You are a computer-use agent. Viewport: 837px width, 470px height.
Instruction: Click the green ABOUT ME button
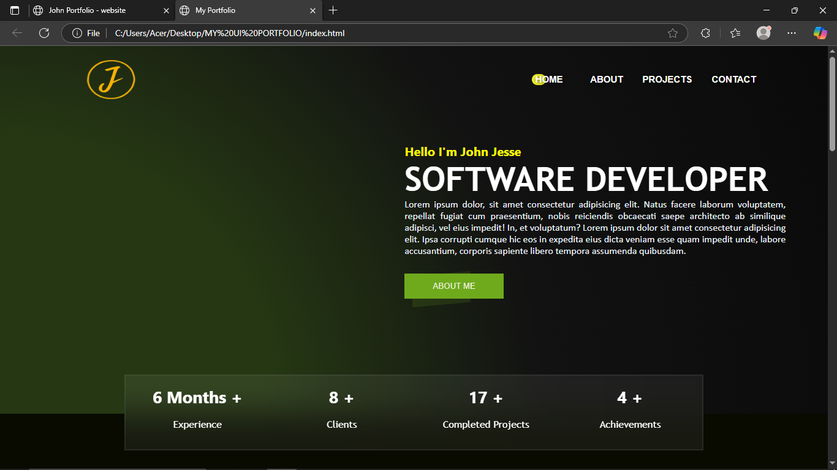point(454,286)
